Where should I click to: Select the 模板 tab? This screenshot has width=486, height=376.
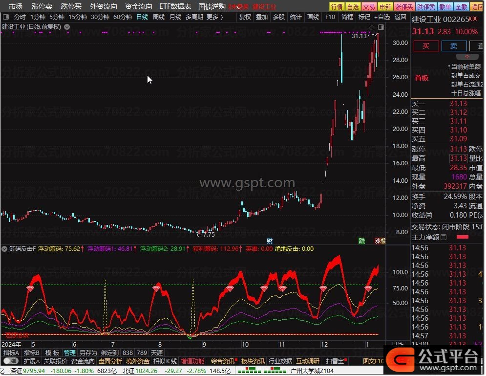point(52,353)
